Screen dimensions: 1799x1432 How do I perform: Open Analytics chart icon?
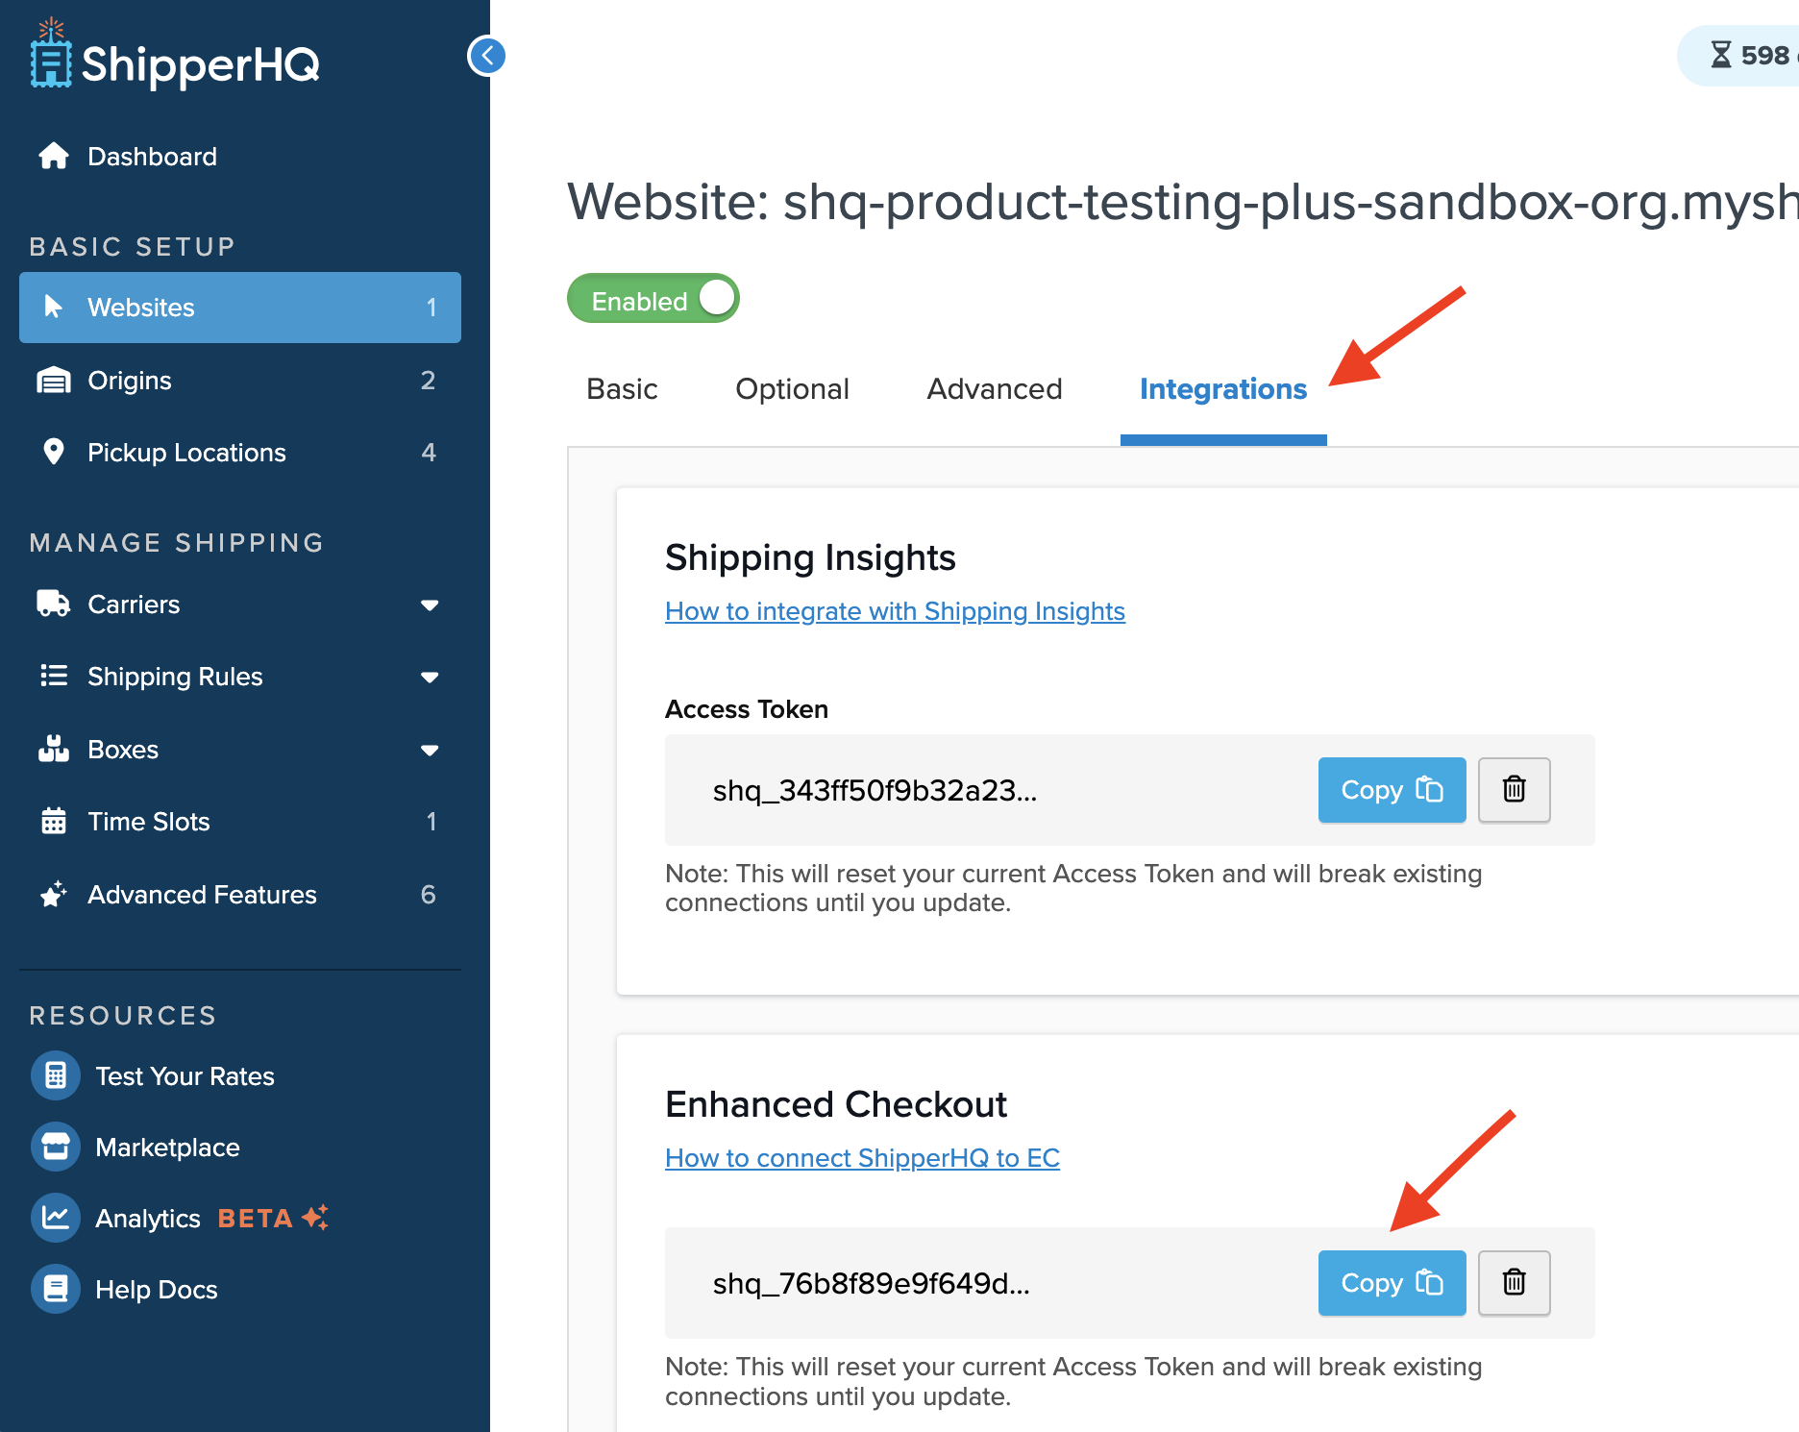pyautogui.click(x=56, y=1218)
